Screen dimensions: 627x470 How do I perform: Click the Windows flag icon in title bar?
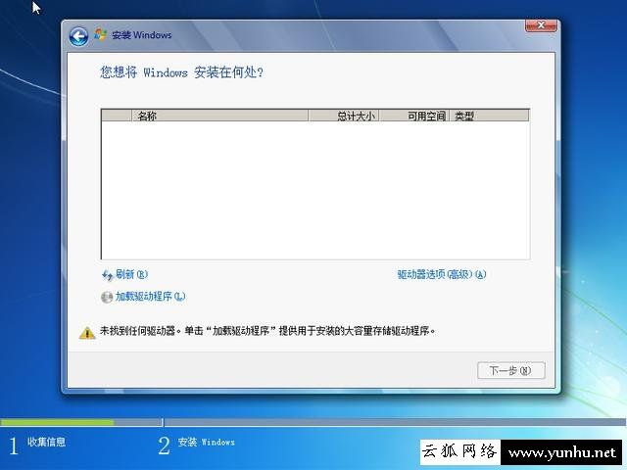click(x=100, y=35)
